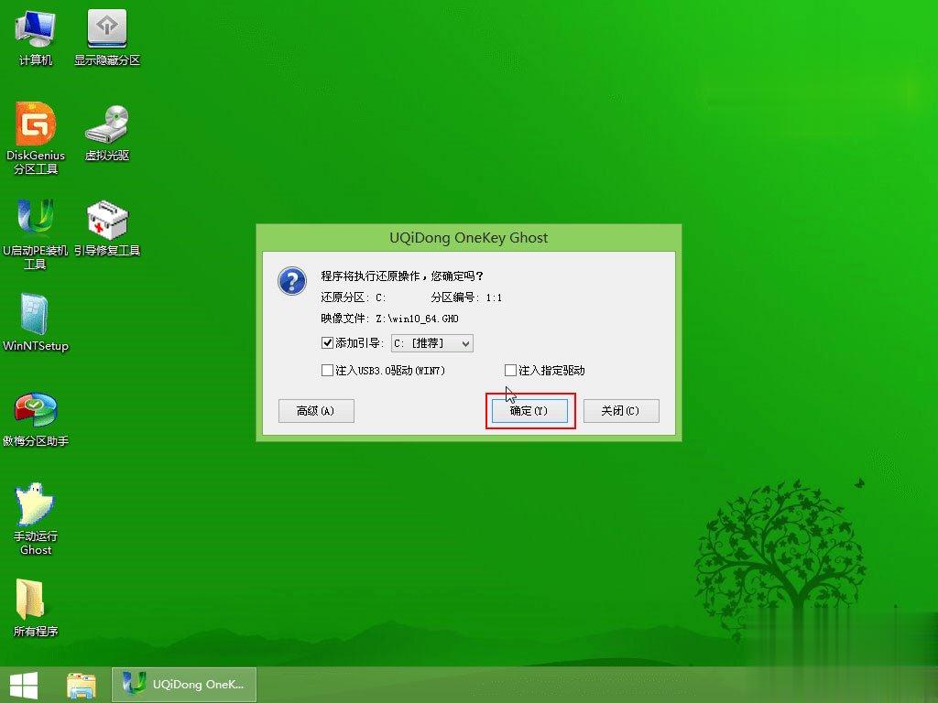Check the 注入指定驱动 option
Screen dimensions: 938x703
click(x=510, y=370)
